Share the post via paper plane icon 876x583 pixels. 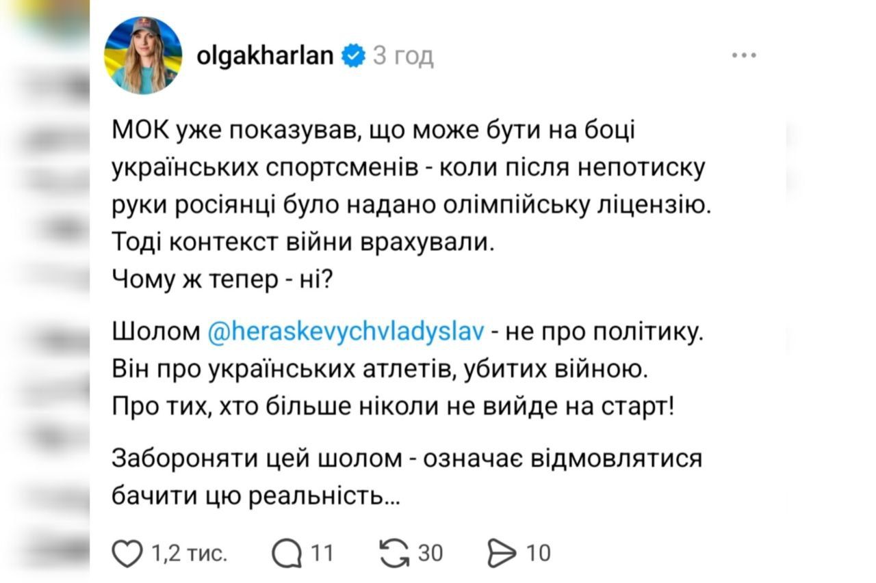(501, 553)
